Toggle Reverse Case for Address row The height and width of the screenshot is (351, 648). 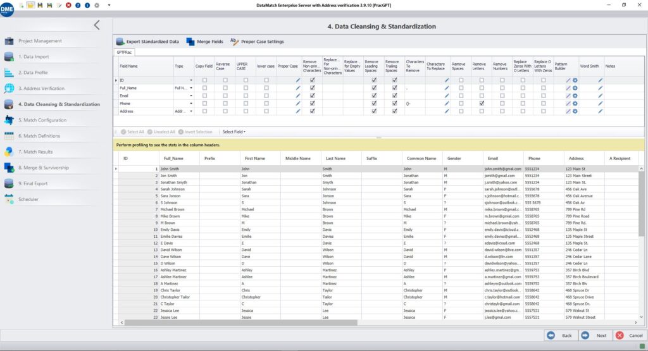[225, 111]
